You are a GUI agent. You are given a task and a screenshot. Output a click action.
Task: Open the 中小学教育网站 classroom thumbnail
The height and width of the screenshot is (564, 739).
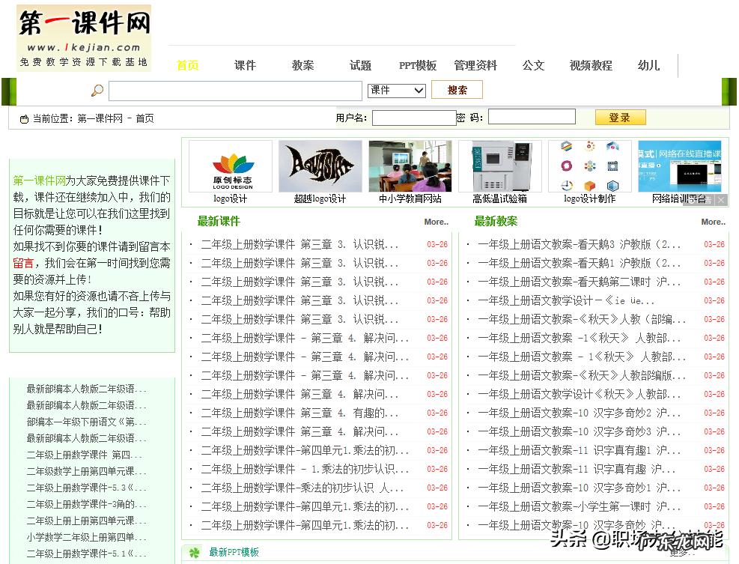point(410,166)
